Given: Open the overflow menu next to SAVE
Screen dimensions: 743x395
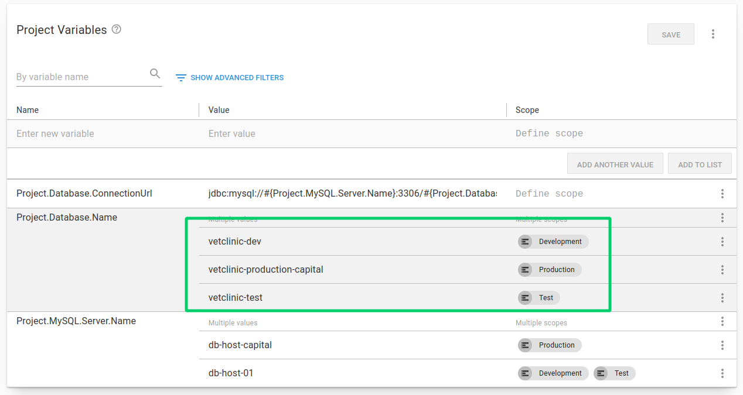Looking at the screenshot, I should (713, 34).
